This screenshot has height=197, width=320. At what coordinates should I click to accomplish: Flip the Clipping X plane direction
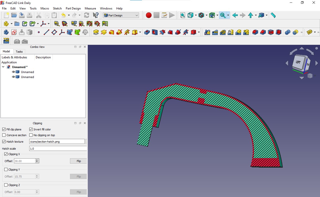[x=78, y=161]
